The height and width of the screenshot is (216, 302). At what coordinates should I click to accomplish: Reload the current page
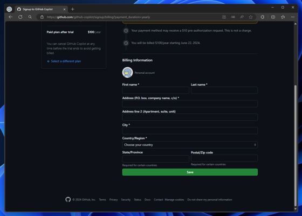(20, 17)
